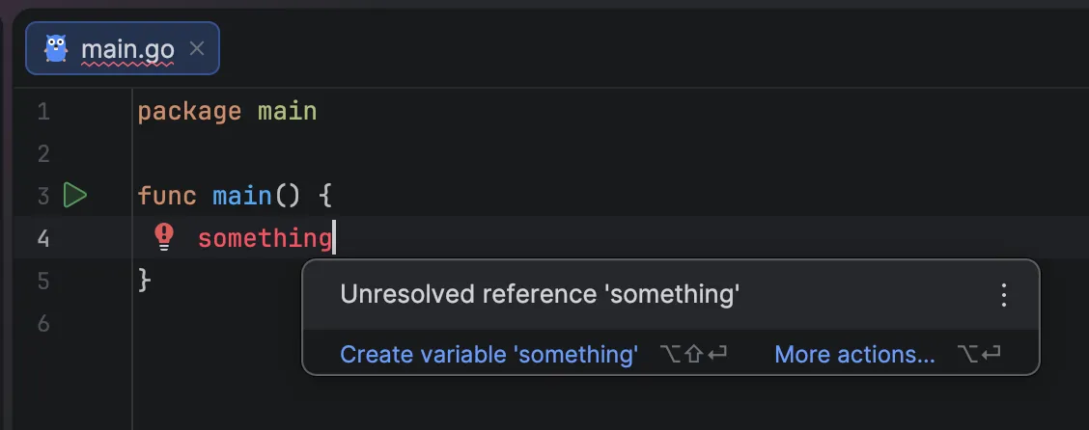Click the red unresolved 'something' identifier
Viewport: 1089px width, 430px height.
coord(265,238)
